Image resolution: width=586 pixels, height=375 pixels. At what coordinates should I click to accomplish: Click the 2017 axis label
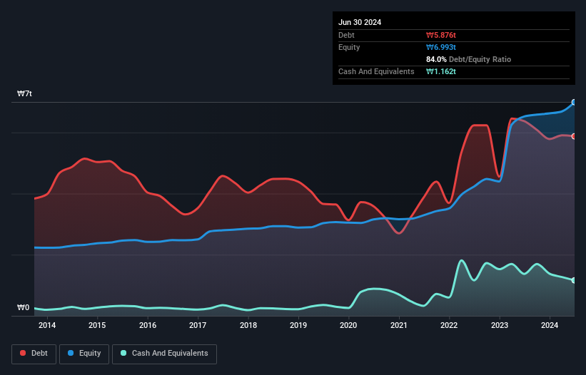(x=198, y=325)
